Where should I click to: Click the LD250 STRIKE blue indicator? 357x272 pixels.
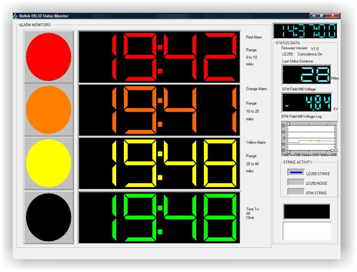[296, 173]
